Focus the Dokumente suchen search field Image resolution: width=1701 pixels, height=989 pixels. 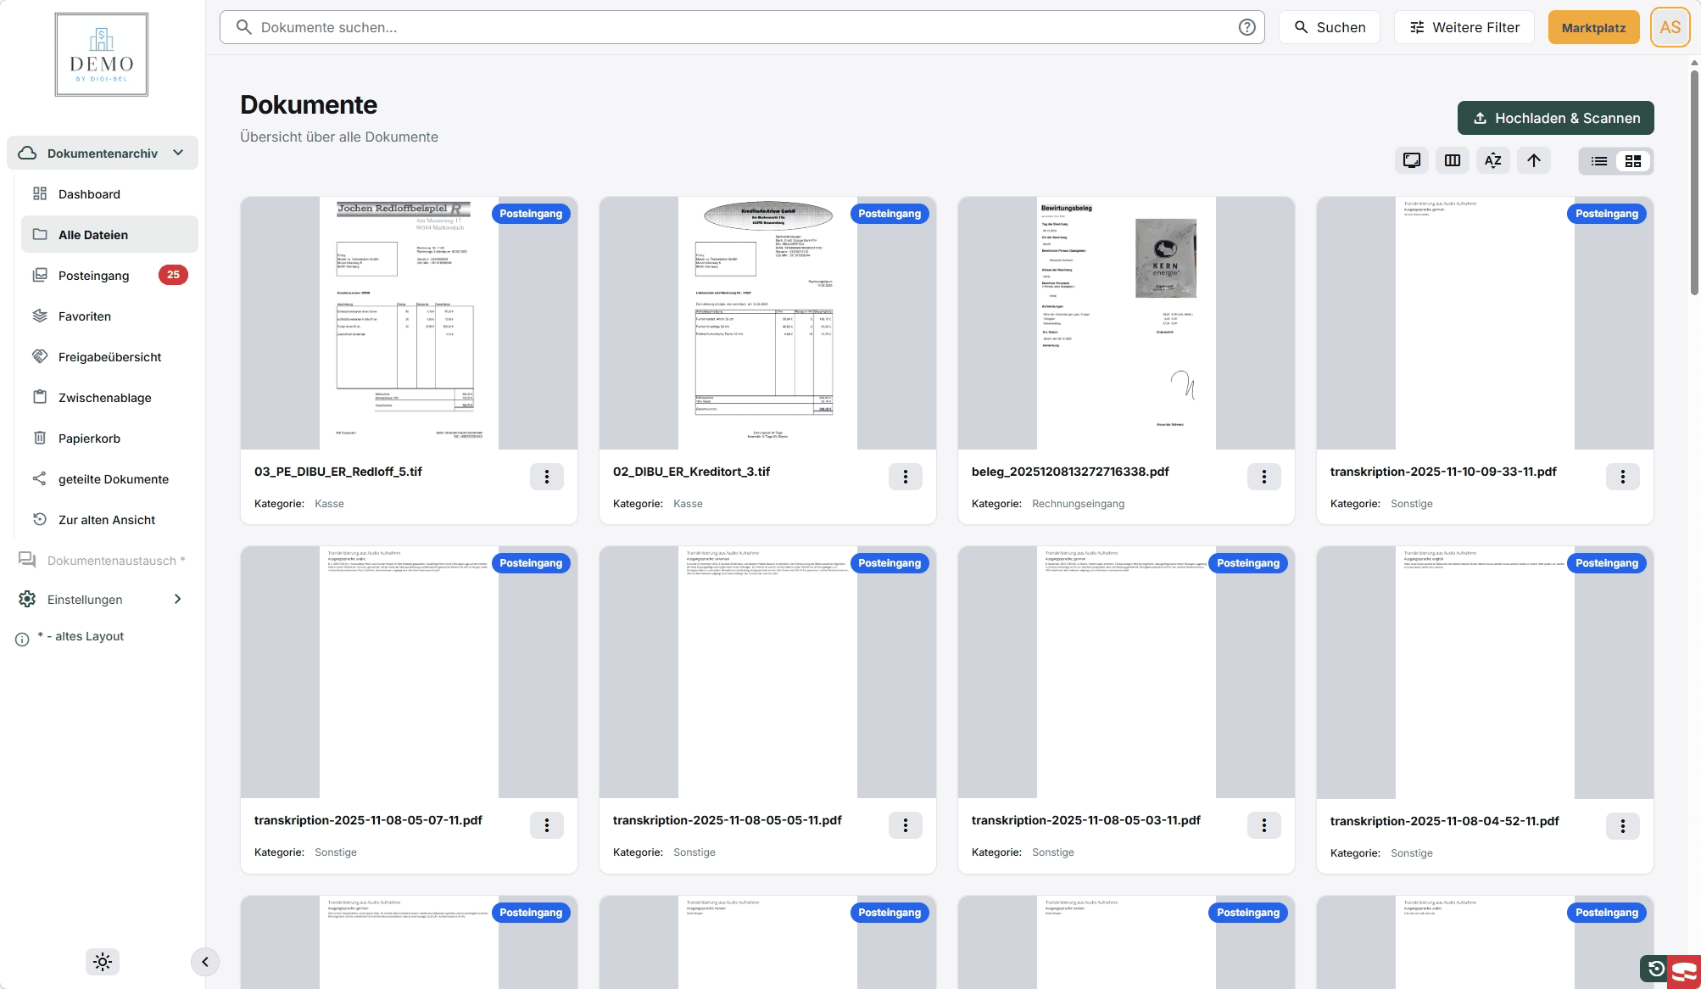click(x=742, y=27)
